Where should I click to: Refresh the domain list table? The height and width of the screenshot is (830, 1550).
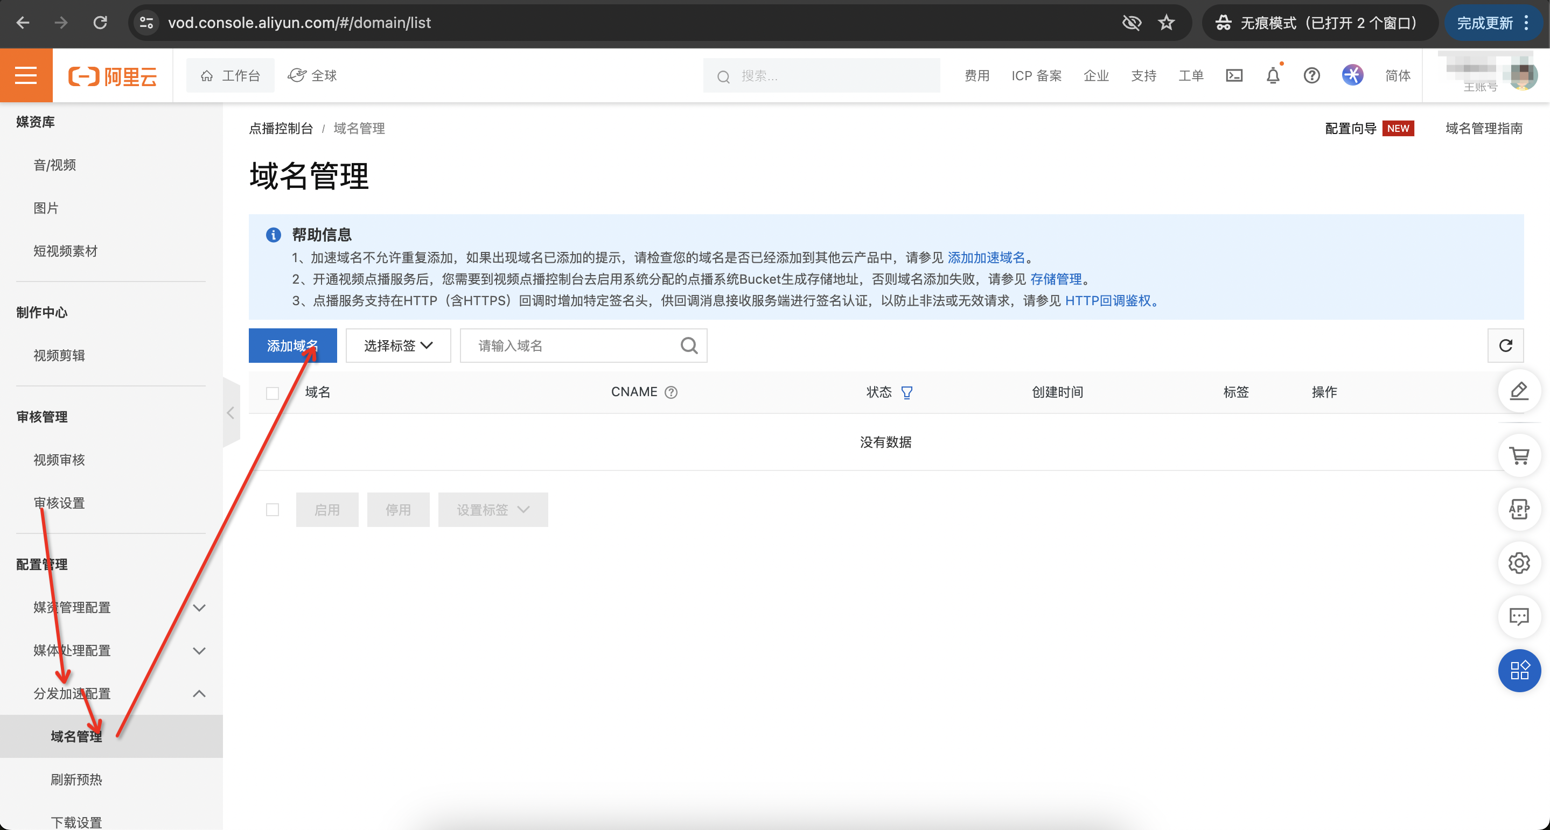pyautogui.click(x=1505, y=346)
